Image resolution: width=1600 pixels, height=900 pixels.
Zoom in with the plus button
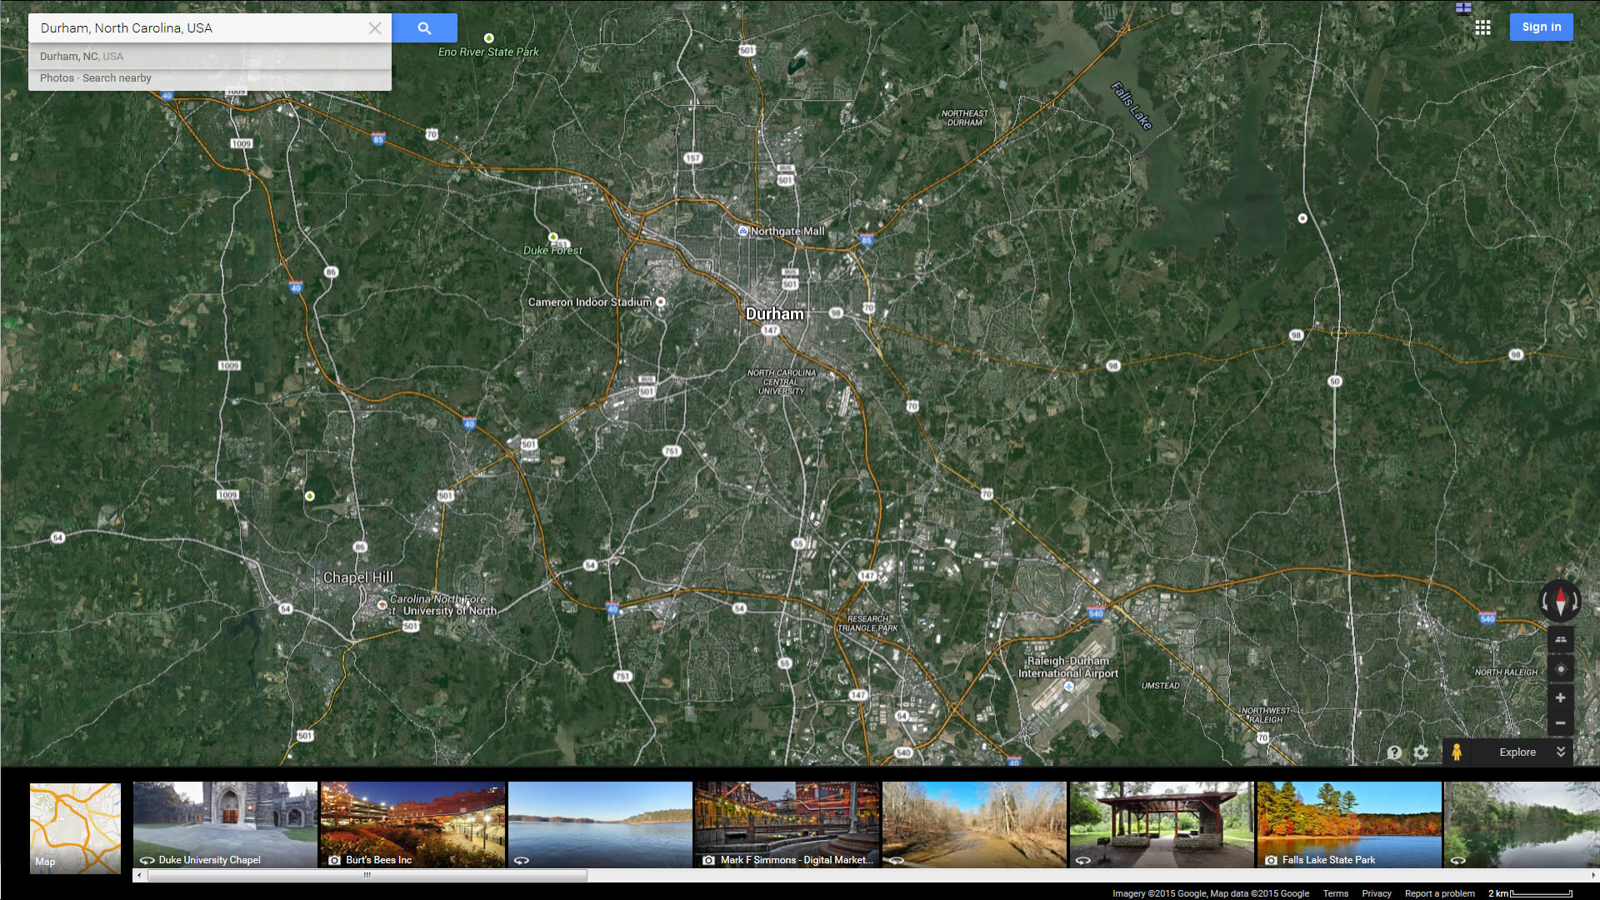tap(1560, 697)
